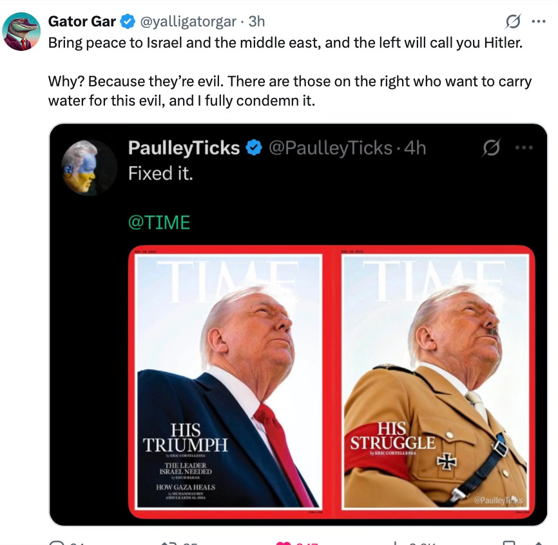Expand three-dot menu on quoted PaulleyTicks post
The height and width of the screenshot is (545, 558).
pyautogui.click(x=524, y=148)
